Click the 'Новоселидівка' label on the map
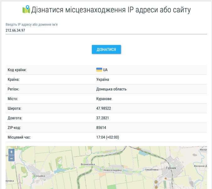This screenshot has width=212, height=189. 112,170
